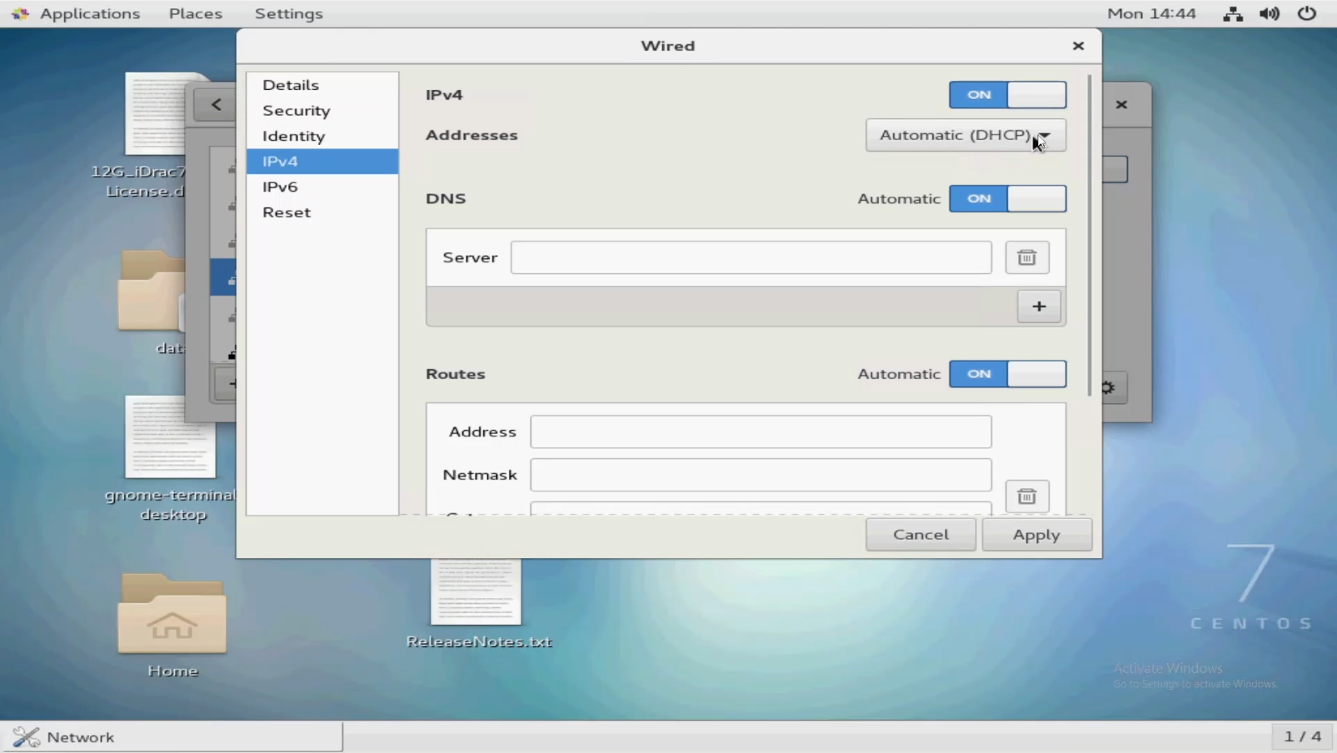Expand the Automatic (DHCP) addresses dropdown
The image size is (1337, 753).
click(965, 135)
